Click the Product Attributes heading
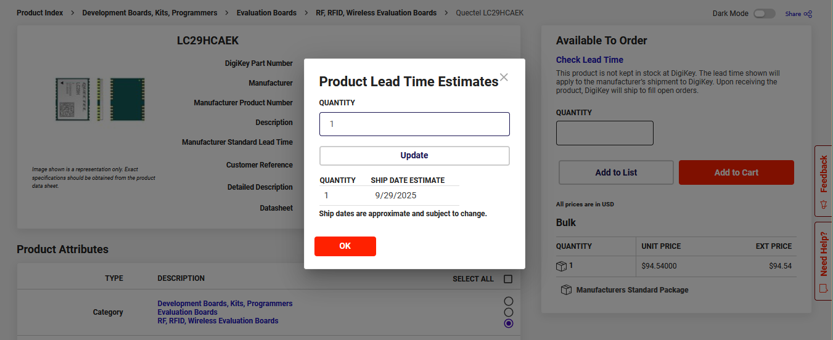The height and width of the screenshot is (340, 833). [x=62, y=249]
